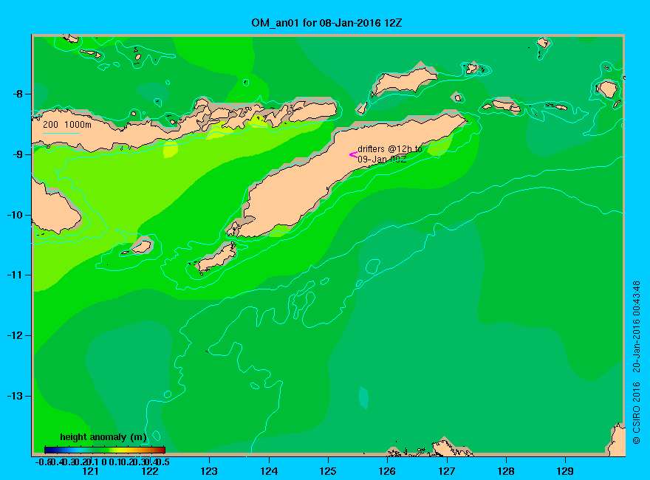Click the longitude 129 axis label

pyautogui.click(x=565, y=471)
